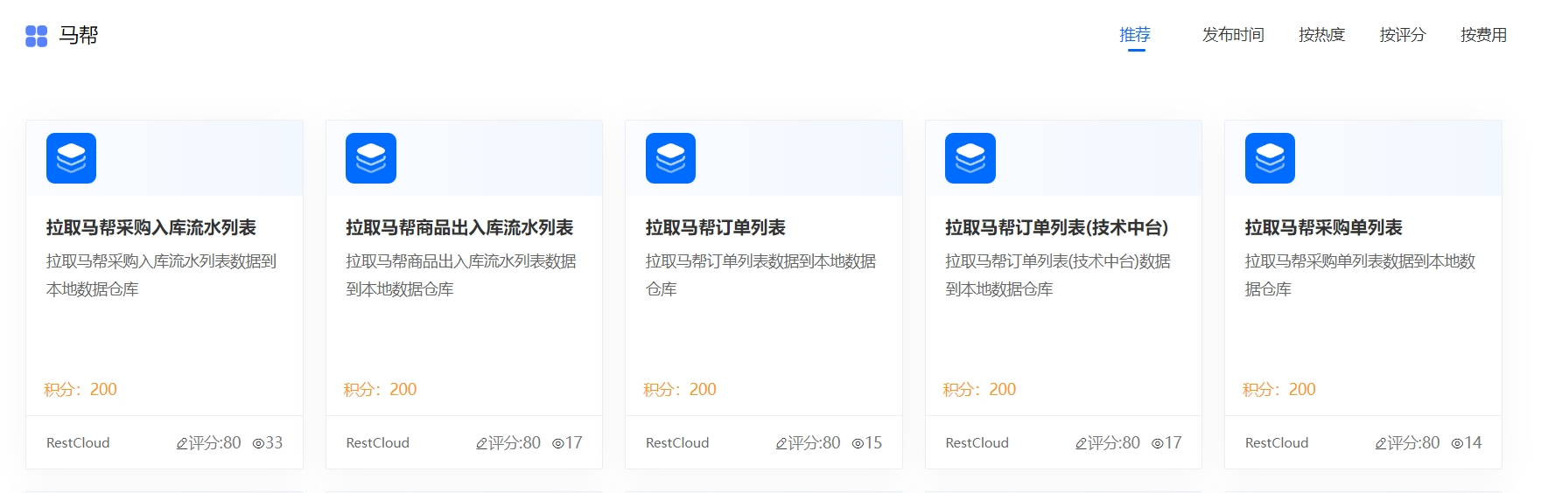Click the view-count eye icon beside 33
Screen dimensions: 1541x493
pyautogui.click(x=258, y=443)
